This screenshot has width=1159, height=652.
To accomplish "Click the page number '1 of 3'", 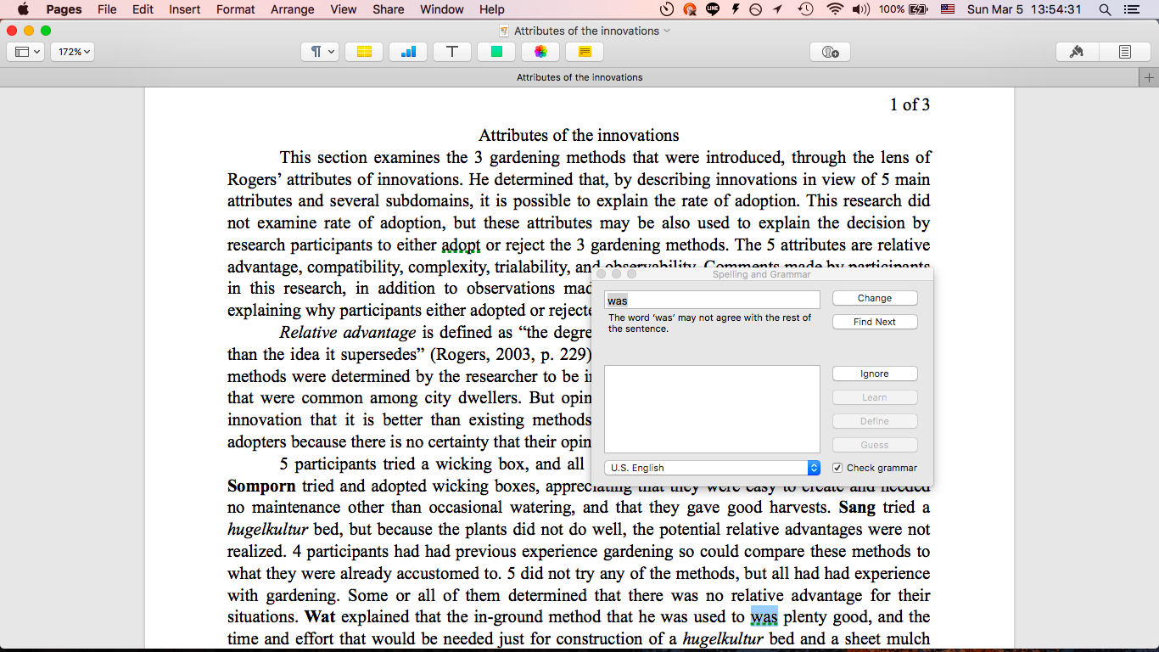I will (x=910, y=105).
